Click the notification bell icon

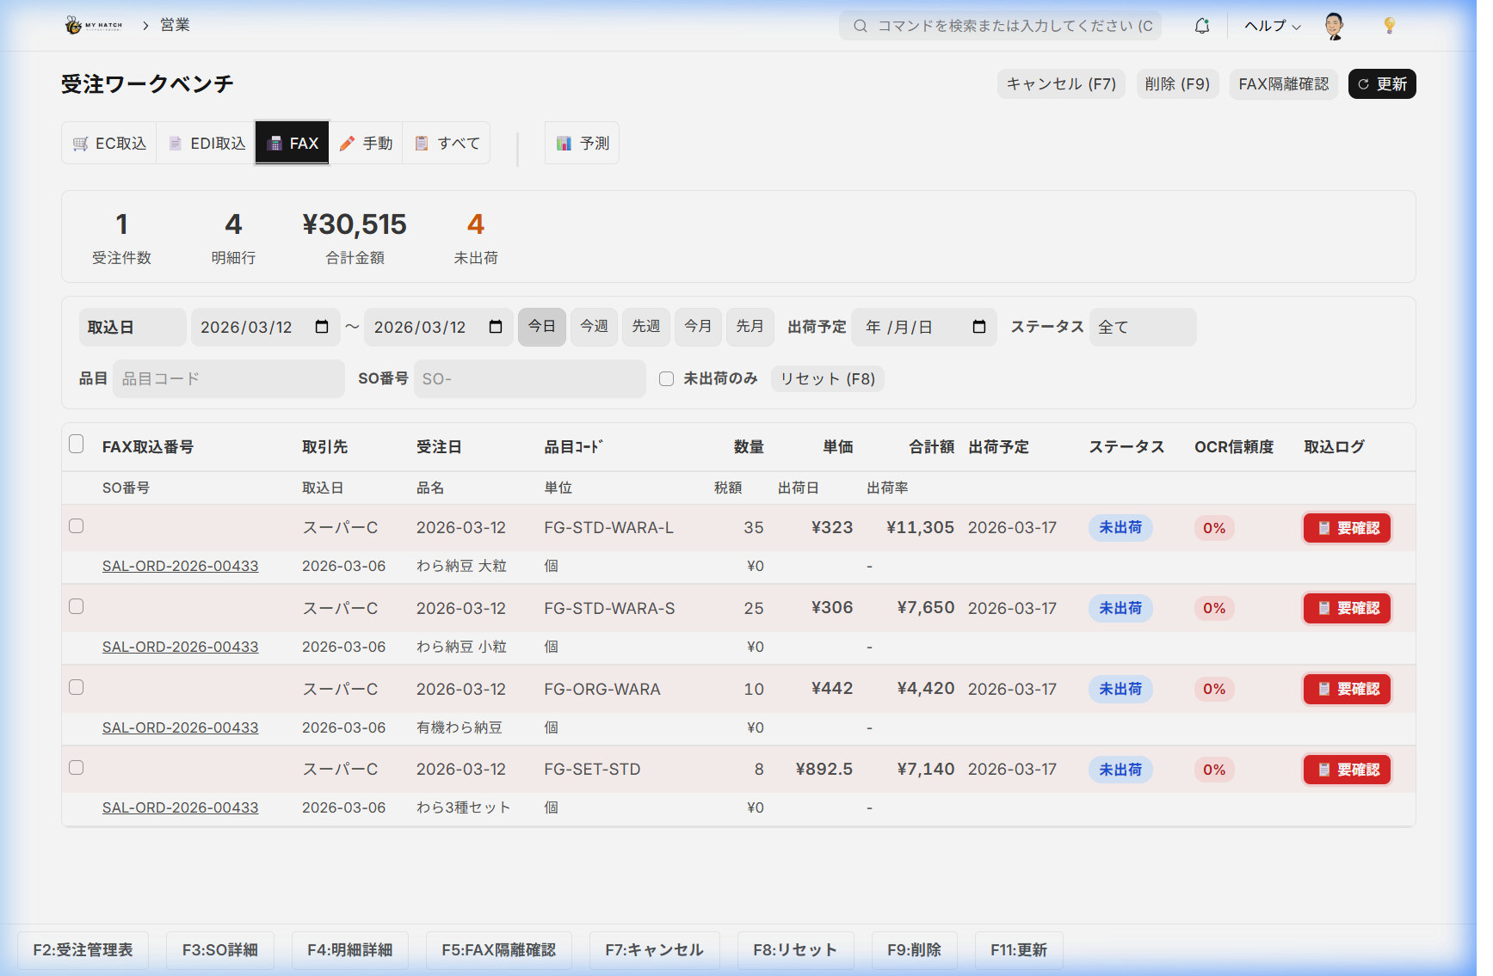pyautogui.click(x=1201, y=26)
